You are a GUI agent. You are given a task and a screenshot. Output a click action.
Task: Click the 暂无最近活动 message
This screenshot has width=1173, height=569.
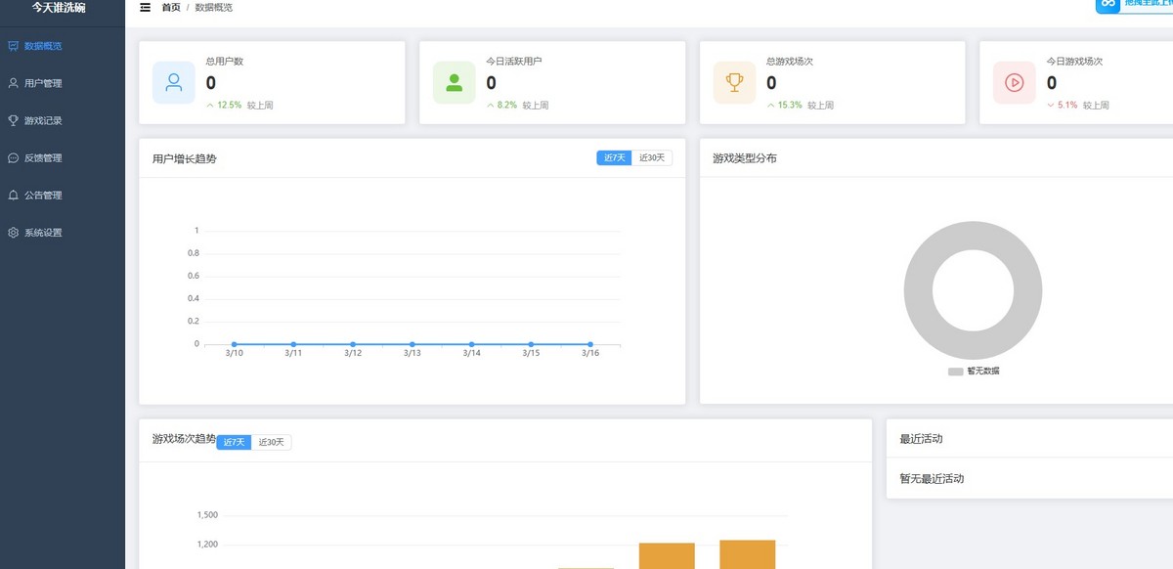click(x=932, y=479)
